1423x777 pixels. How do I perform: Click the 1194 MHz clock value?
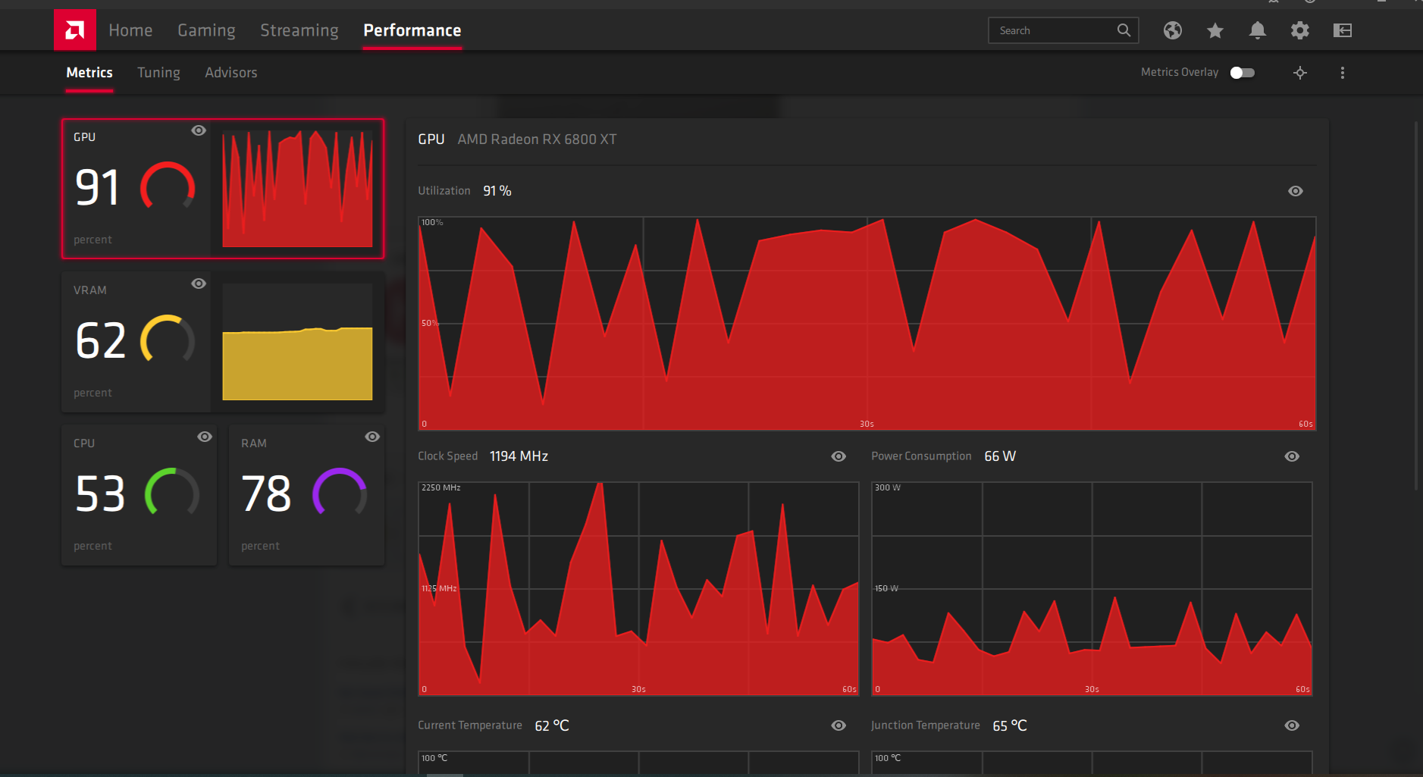519,456
